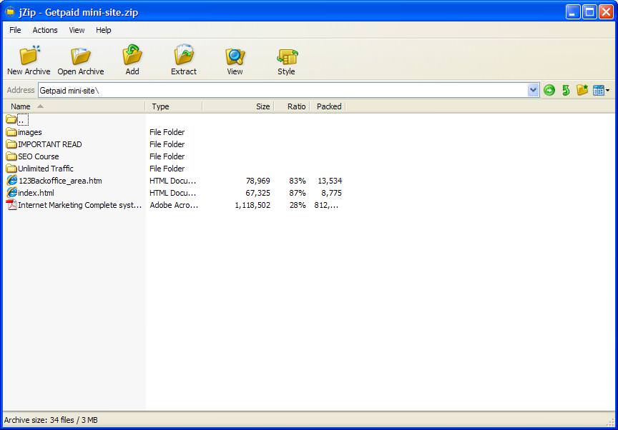This screenshot has width=618, height=430.
Task: Add files to the archive
Action: tap(132, 59)
